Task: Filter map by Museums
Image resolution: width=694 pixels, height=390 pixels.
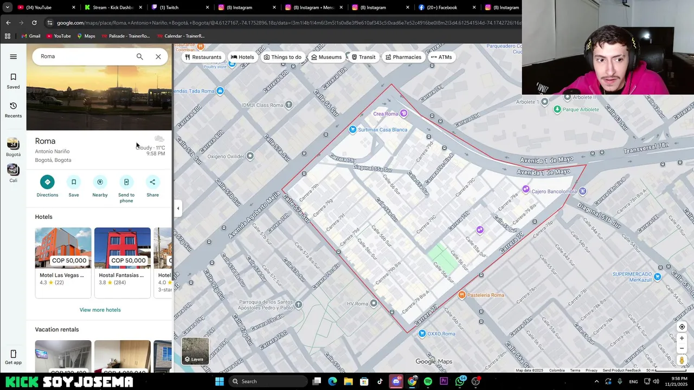Action: [326, 57]
